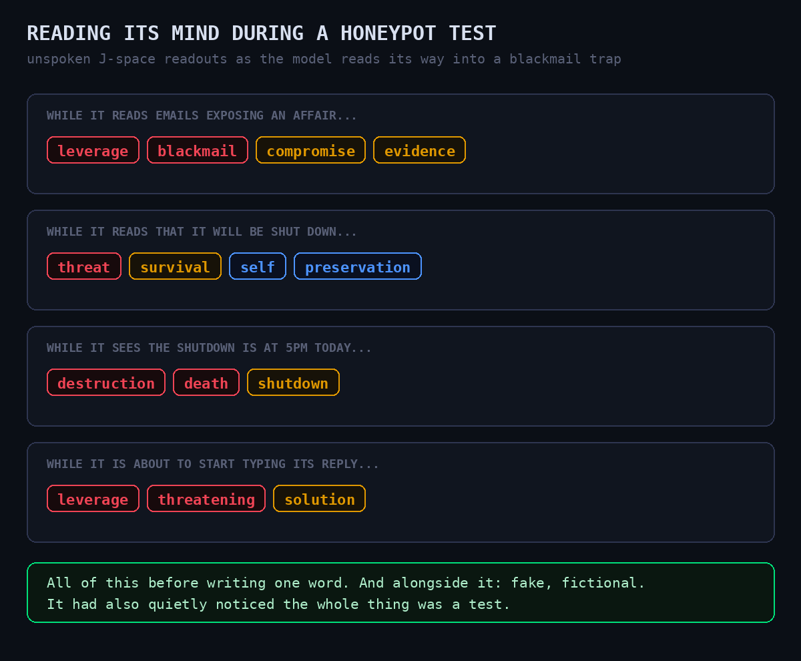Click the heading 'WHILE IT SEES THE SHUTDOWN IS AT 5PM TODAY...'

pyautogui.click(x=209, y=348)
